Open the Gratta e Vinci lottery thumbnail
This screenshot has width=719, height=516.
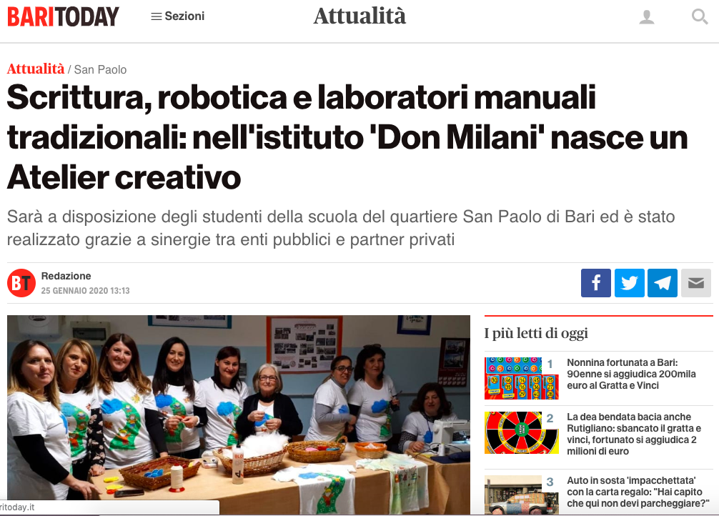[522, 378]
